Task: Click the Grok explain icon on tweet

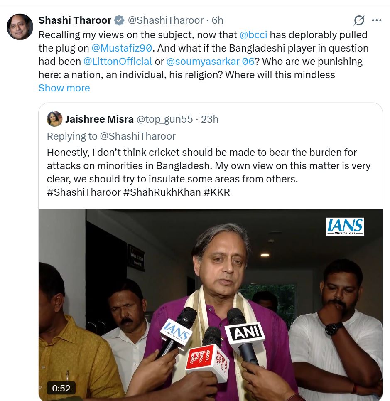Action: (x=359, y=20)
